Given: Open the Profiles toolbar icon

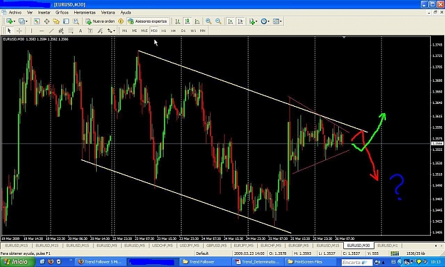Looking at the screenshot, I should pyautogui.click(x=21, y=21).
